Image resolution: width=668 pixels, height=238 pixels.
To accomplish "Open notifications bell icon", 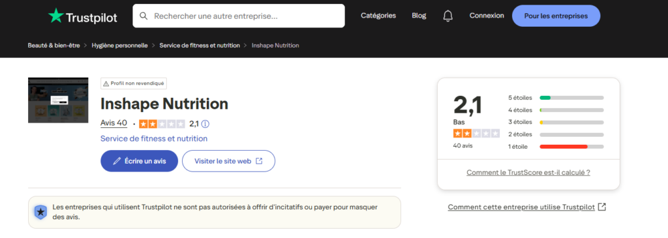I will [448, 16].
